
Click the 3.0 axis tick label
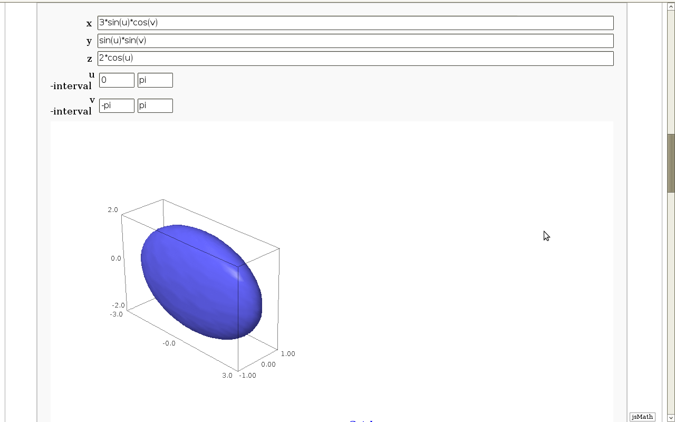(x=227, y=376)
